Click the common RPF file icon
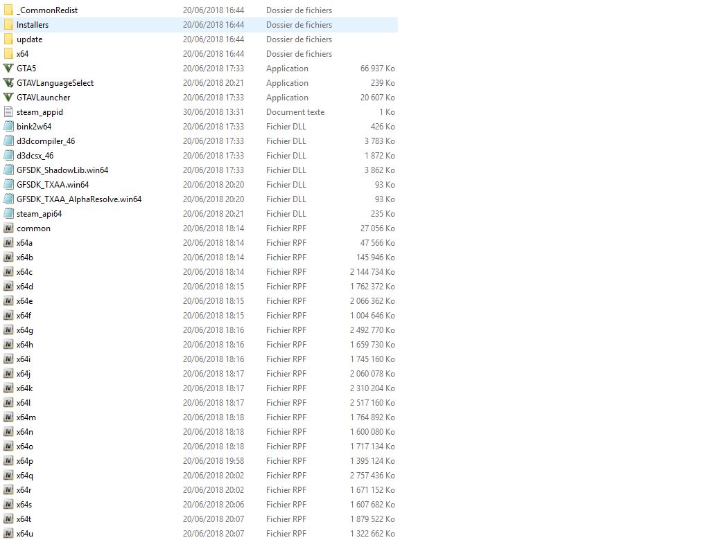The width and height of the screenshot is (705, 540). (8, 228)
